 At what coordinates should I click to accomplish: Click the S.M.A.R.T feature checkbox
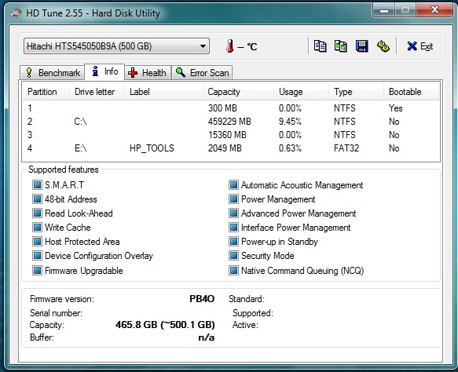[37, 184]
